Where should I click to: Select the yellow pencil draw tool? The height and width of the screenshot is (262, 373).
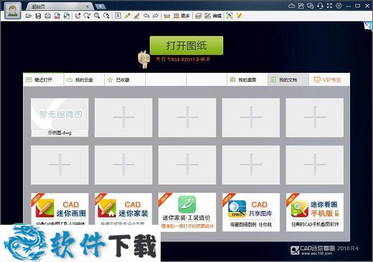pos(127,16)
